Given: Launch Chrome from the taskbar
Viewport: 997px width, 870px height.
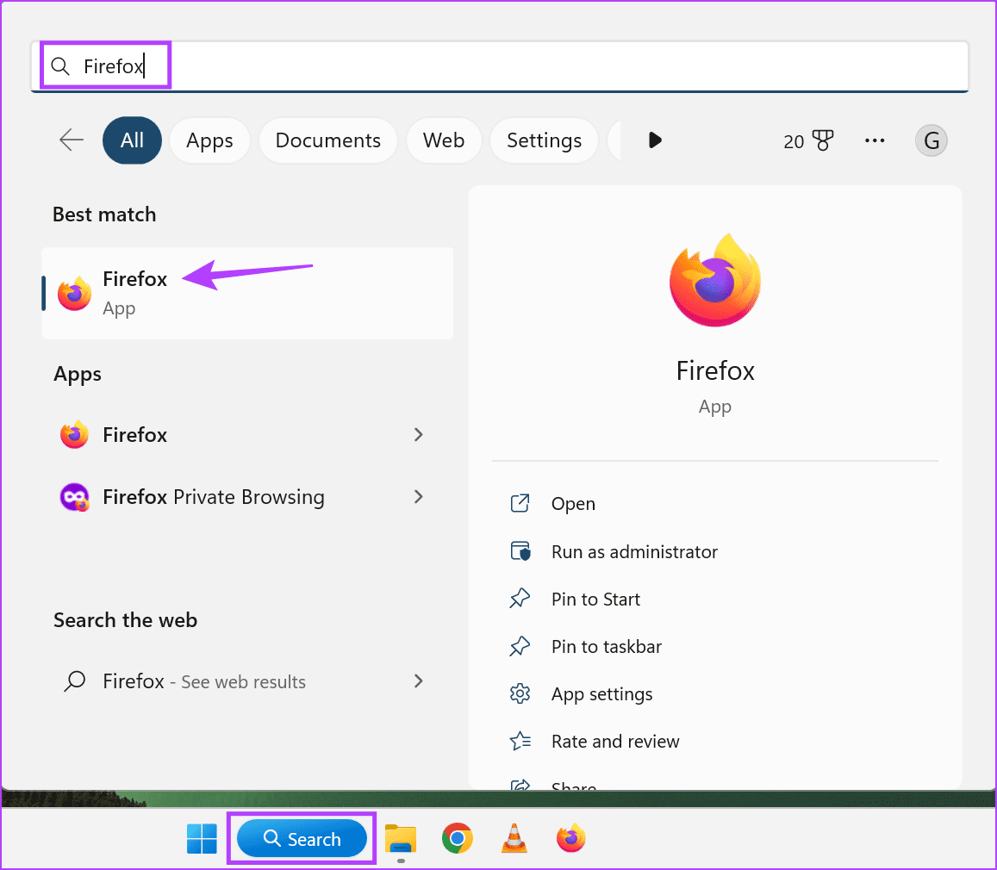Looking at the screenshot, I should tap(457, 837).
